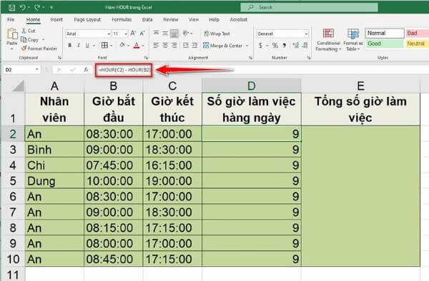The image size is (429, 281).
Task: Select the column D header
Action: click(252, 86)
